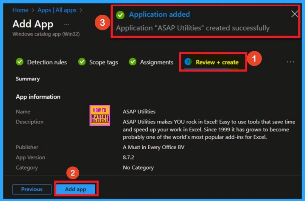This screenshot has height=201, width=305.
Task: Dismiss the Application added notification
Action: coord(295,14)
